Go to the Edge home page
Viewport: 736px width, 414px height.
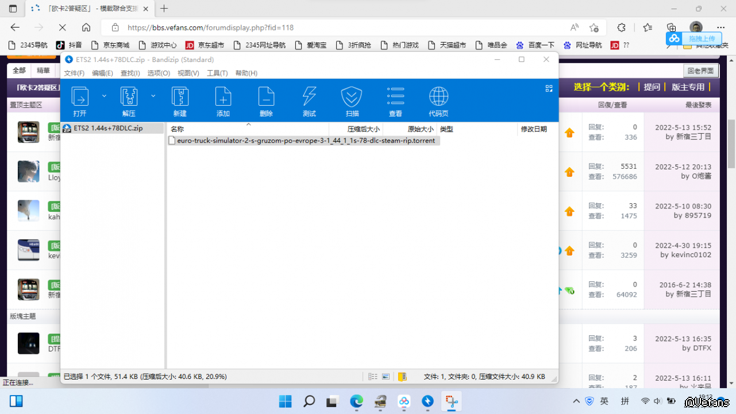(x=86, y=28)
